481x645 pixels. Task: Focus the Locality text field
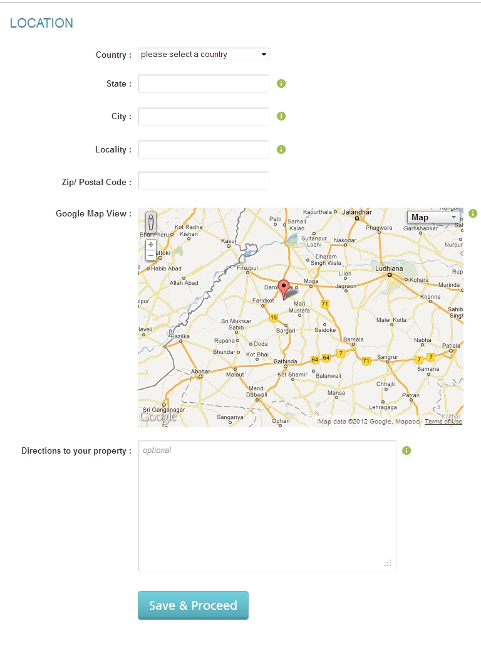pyautogui.click(x=204, y=149)
